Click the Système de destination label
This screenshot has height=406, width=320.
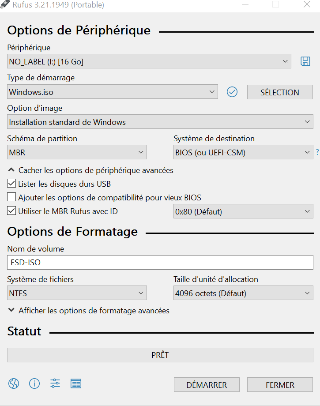(x=214, y=139)
